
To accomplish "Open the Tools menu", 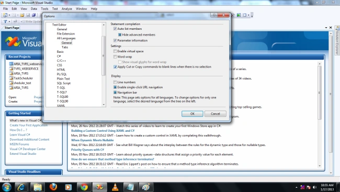I will 44,9.
